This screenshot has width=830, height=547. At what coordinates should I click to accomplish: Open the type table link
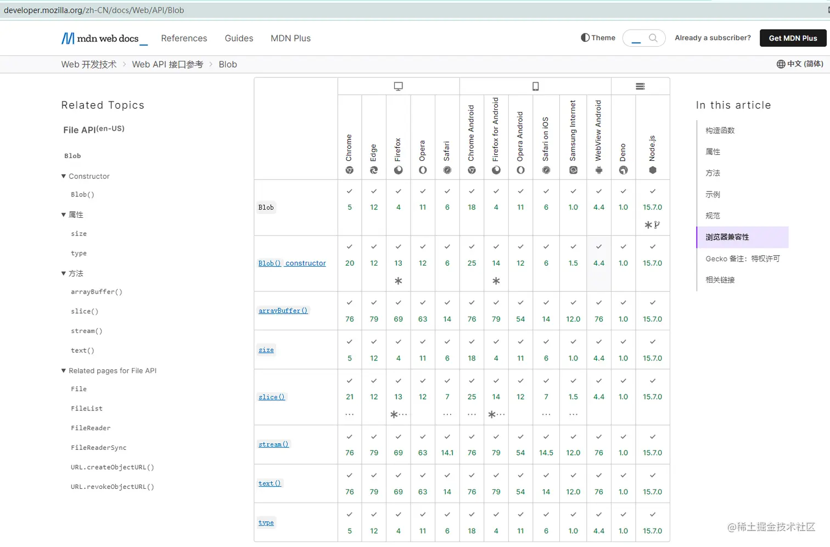[266, 523]
